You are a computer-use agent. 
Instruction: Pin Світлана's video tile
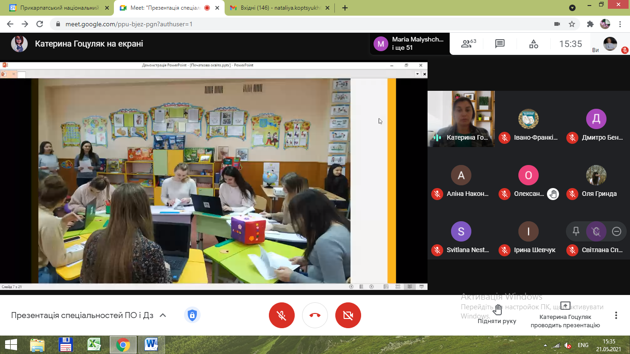tap(576, 231)
